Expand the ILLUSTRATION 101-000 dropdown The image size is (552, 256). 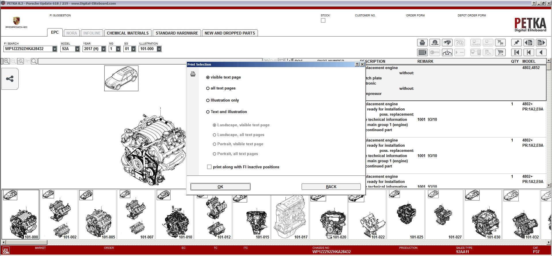click(x=159, y=49)
